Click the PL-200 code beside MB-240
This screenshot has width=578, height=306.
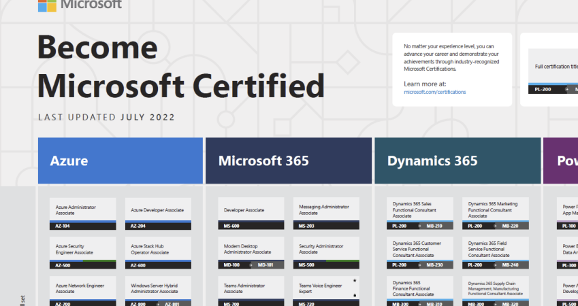point(475,265)
